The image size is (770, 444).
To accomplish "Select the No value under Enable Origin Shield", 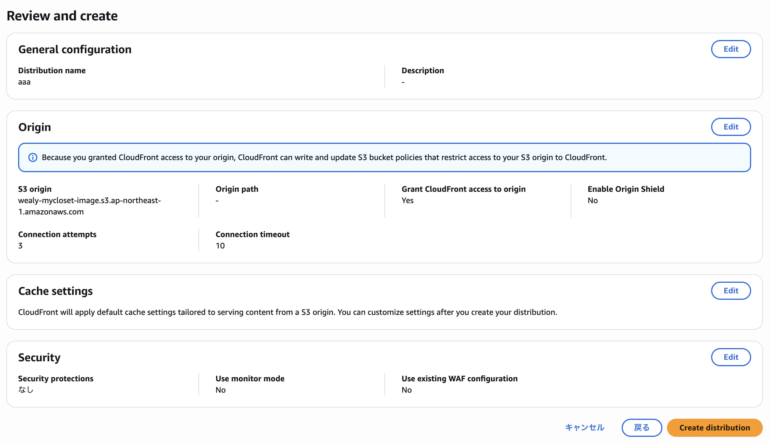I will 593,200.
